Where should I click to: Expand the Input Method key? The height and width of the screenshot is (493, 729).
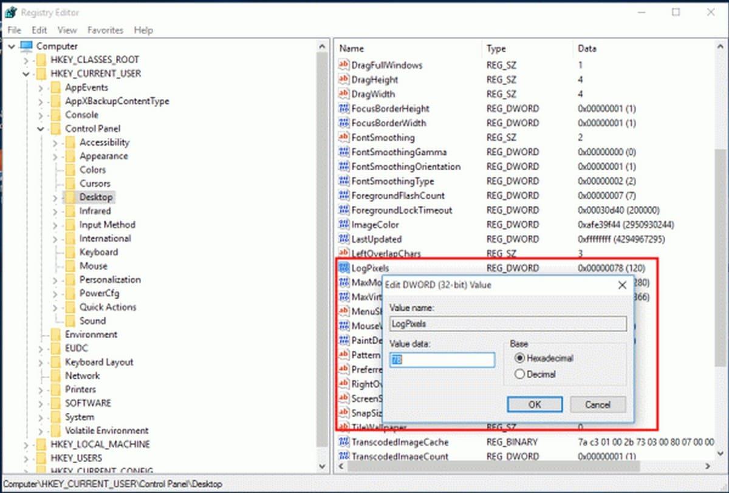[55, 225]
